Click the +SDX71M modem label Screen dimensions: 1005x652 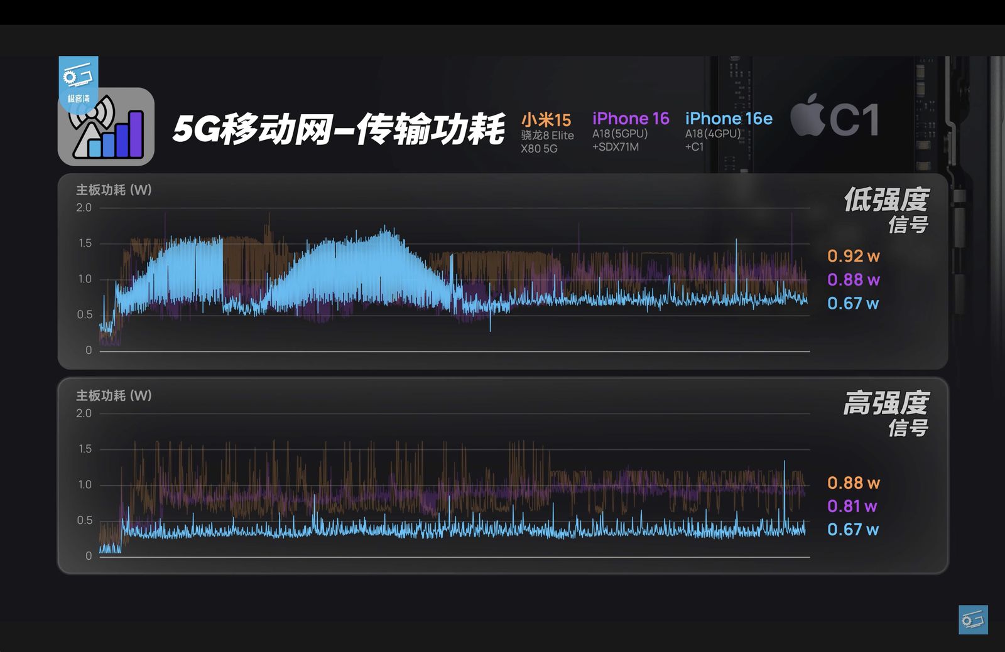616,147
